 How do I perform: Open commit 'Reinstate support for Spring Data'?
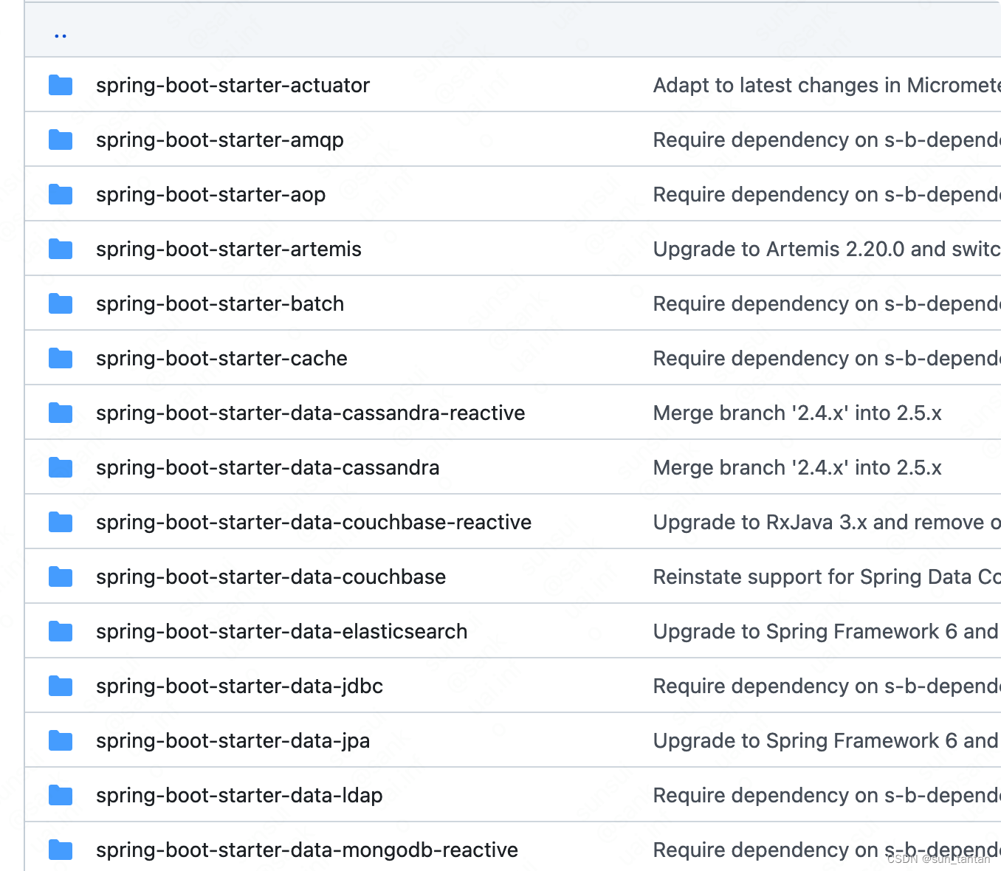click(x=827, y=577)
